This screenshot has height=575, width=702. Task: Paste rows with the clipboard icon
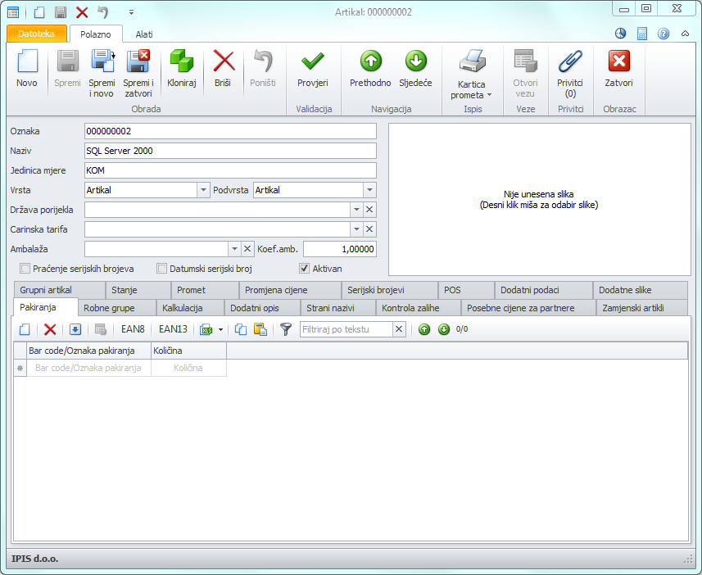click(260, 329)
